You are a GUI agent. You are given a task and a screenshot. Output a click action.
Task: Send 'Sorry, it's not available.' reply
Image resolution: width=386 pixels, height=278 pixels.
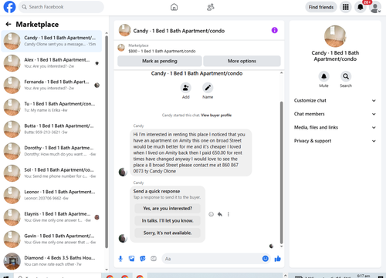coord(168,233)
